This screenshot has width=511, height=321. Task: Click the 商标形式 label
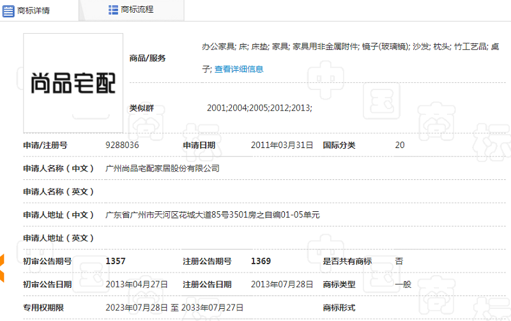339,308
